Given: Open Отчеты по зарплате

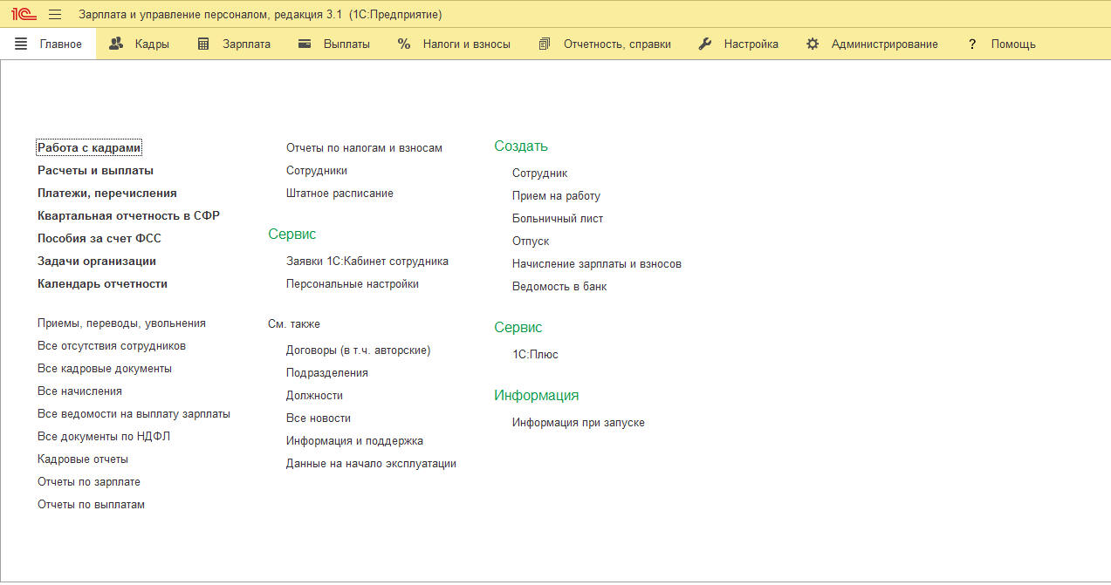Looking at the screenshot, I should [x=89, y=482].
